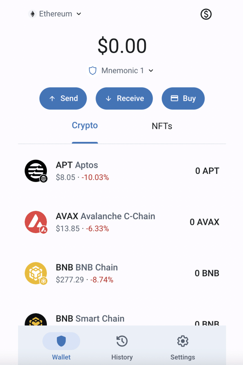Screen dimensions: 243x365
Task: Open currency settings via dollar icon
Action: (206, 14)
